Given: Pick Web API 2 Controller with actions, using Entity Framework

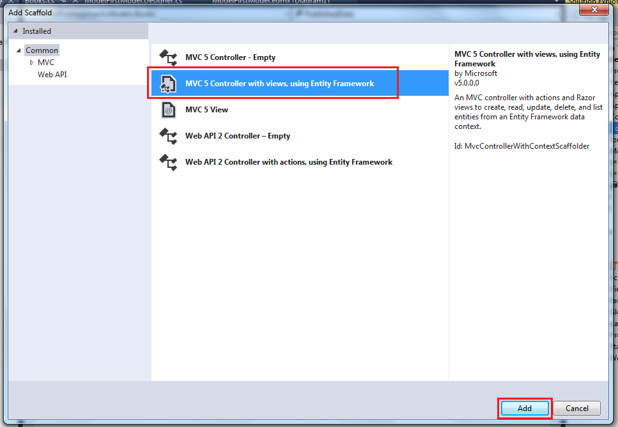Looking at the screenshot, I should tap(300, 162).
